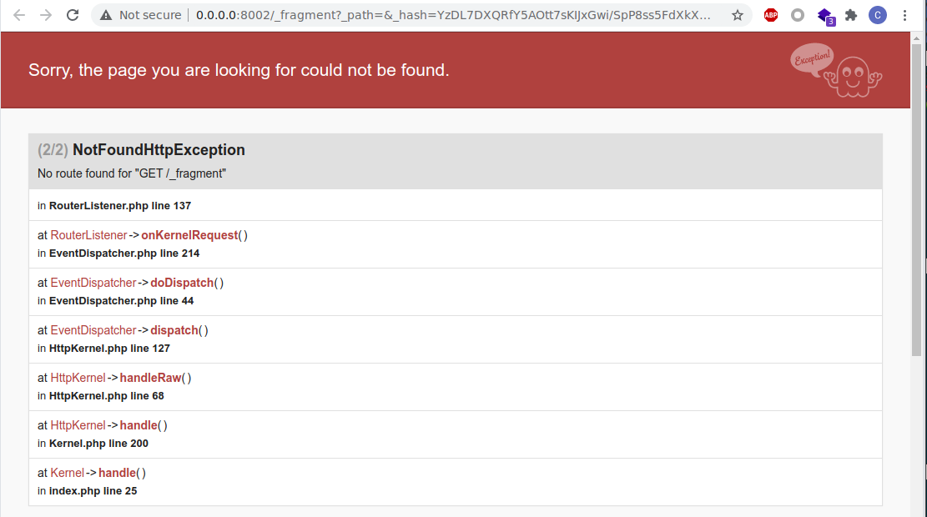Click the Not secure warning indicator
This screenshot has height=517, width=927.
[140, 15]
